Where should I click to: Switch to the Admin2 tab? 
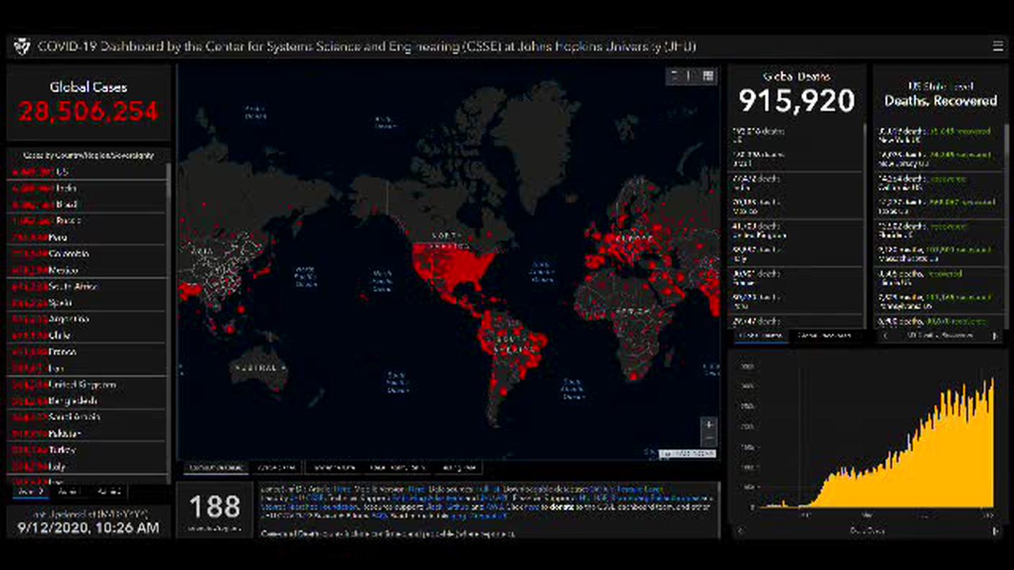pos(108,492)
